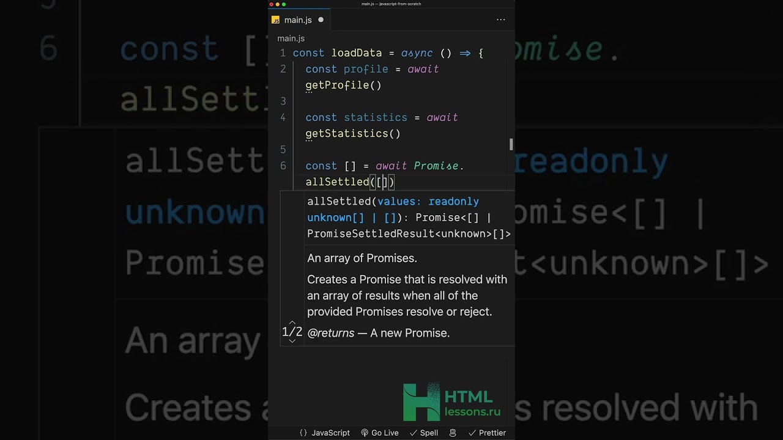Click line number 3 in the gutter
The image size is (783, 440).
click(283, 101)
